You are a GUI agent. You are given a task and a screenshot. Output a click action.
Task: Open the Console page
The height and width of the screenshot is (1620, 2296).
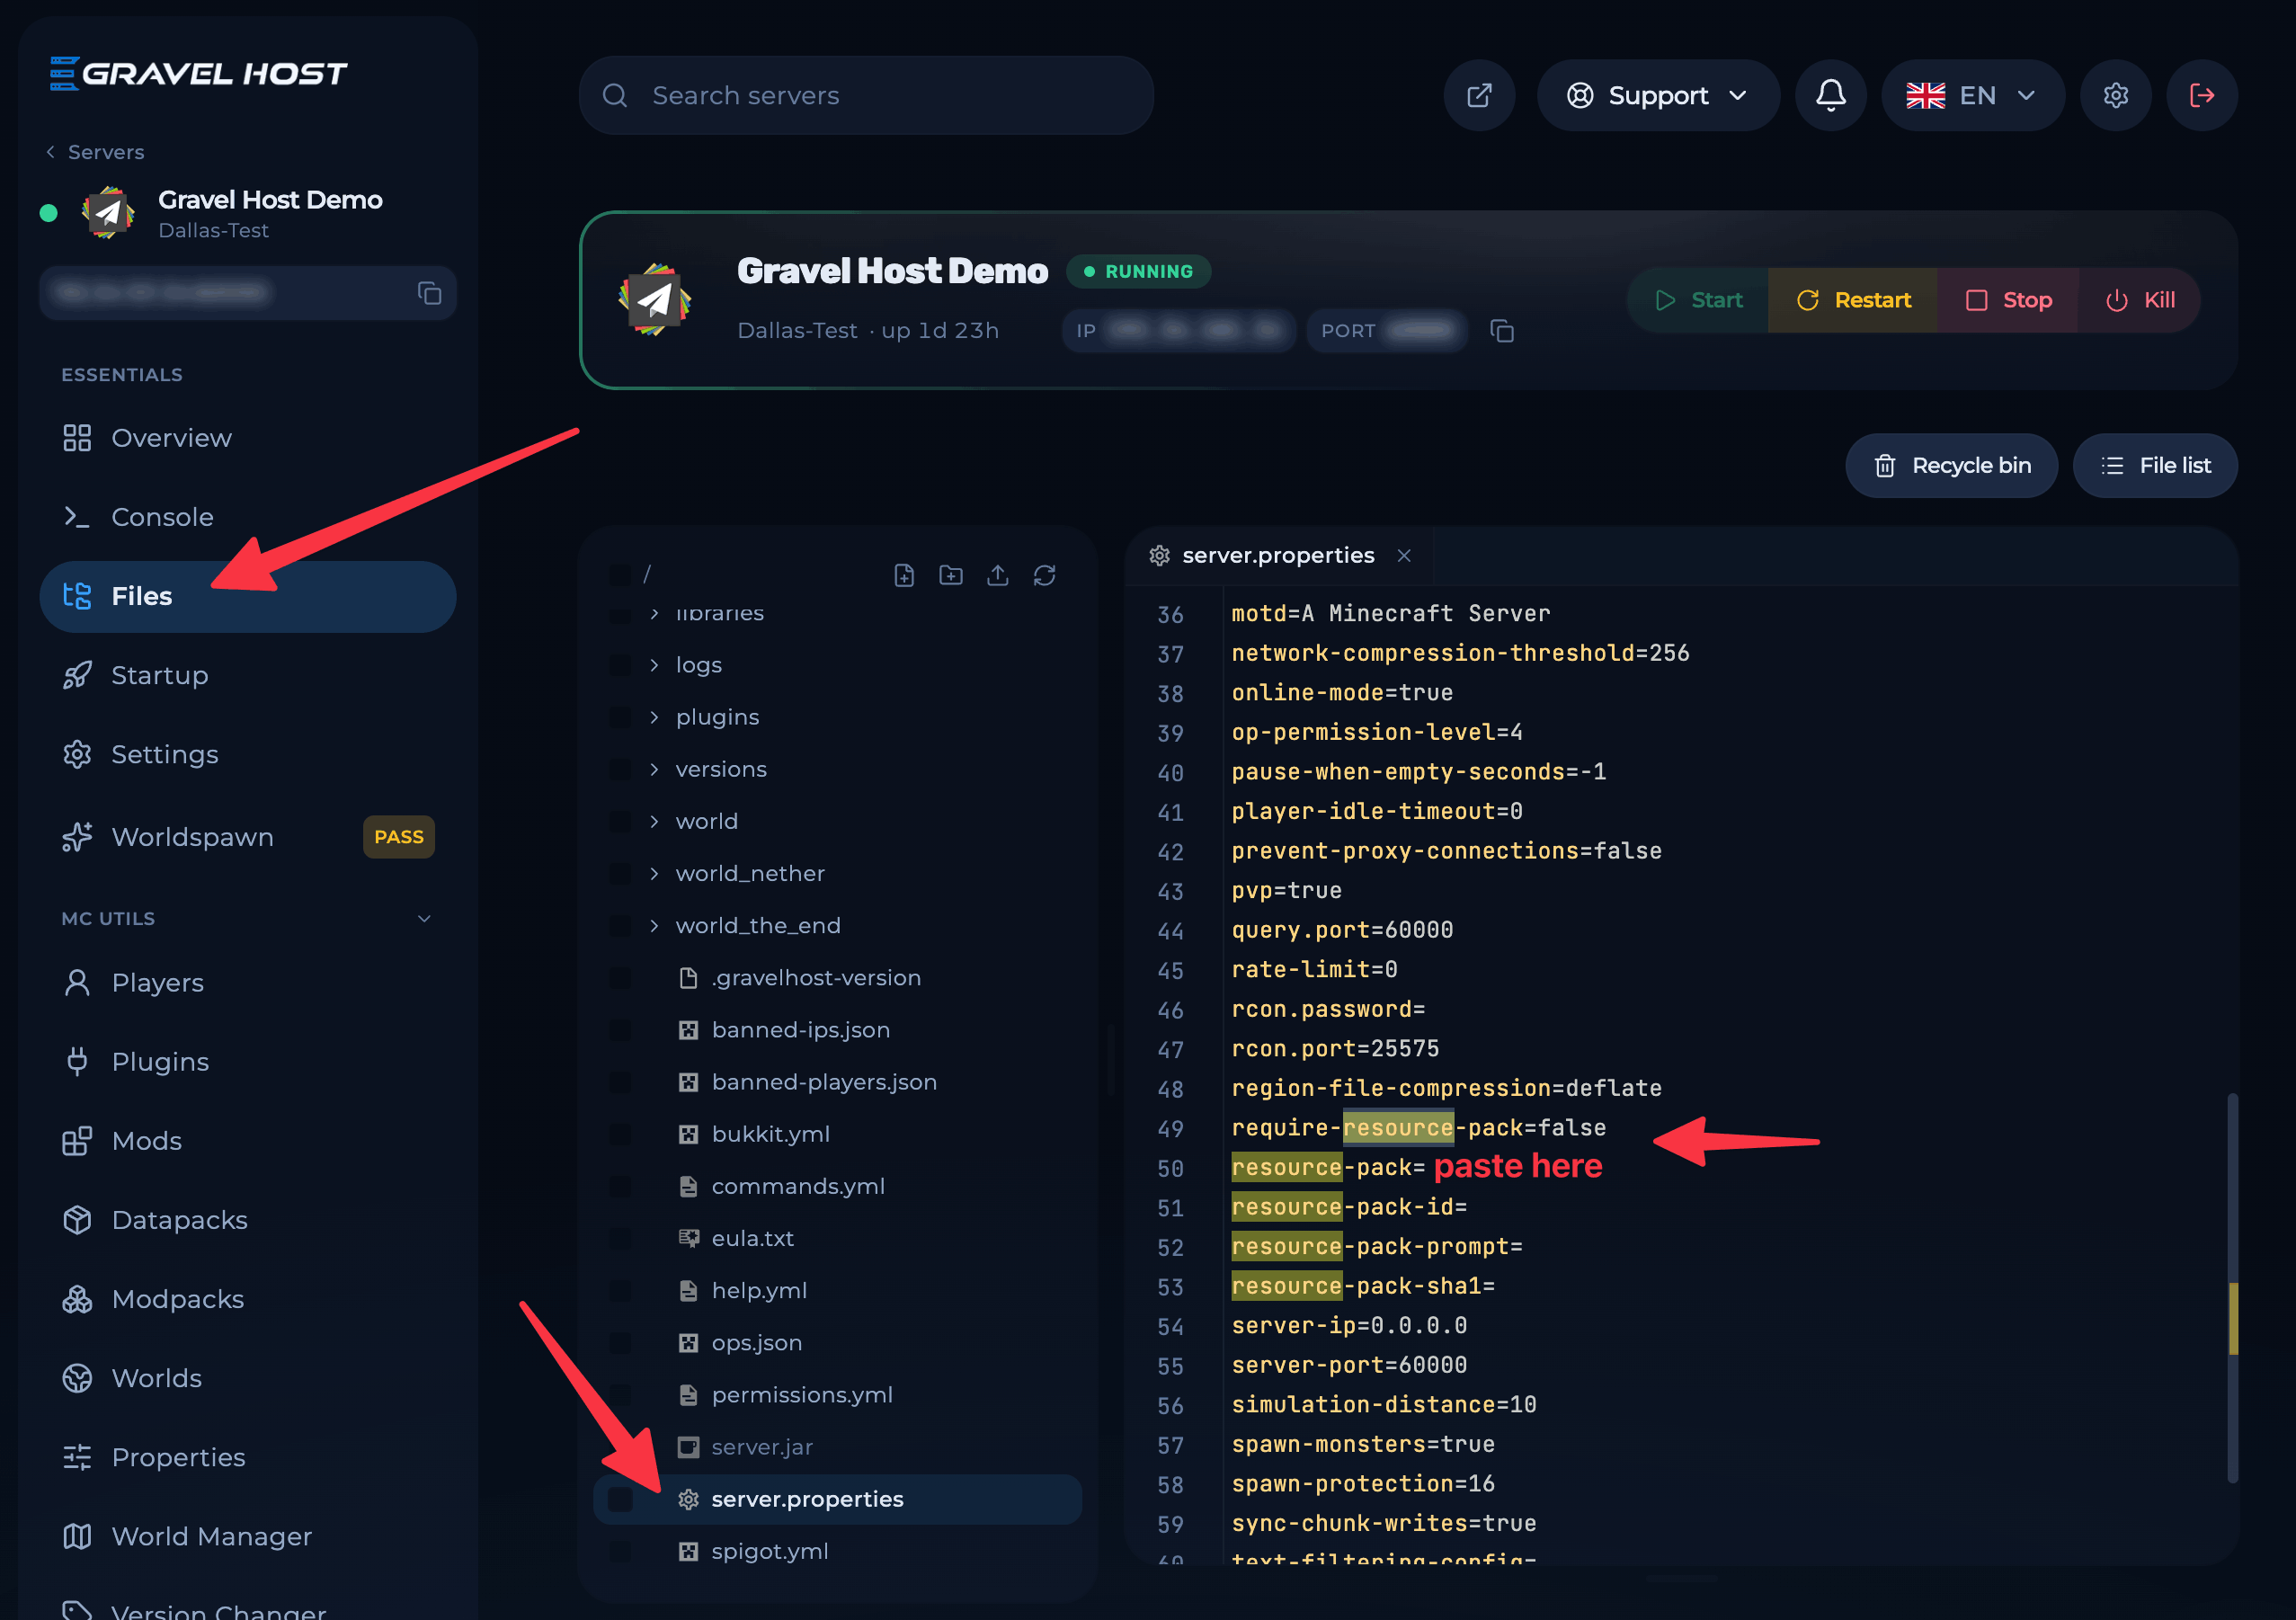(248, 517)
